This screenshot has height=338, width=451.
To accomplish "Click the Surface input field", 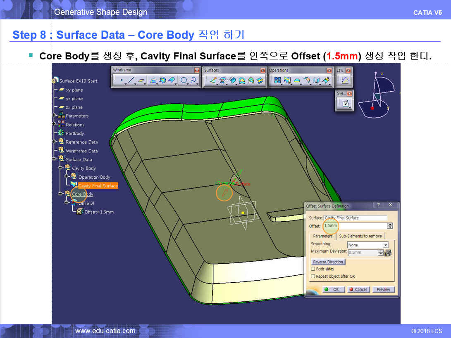I will (x=355, y=218).
